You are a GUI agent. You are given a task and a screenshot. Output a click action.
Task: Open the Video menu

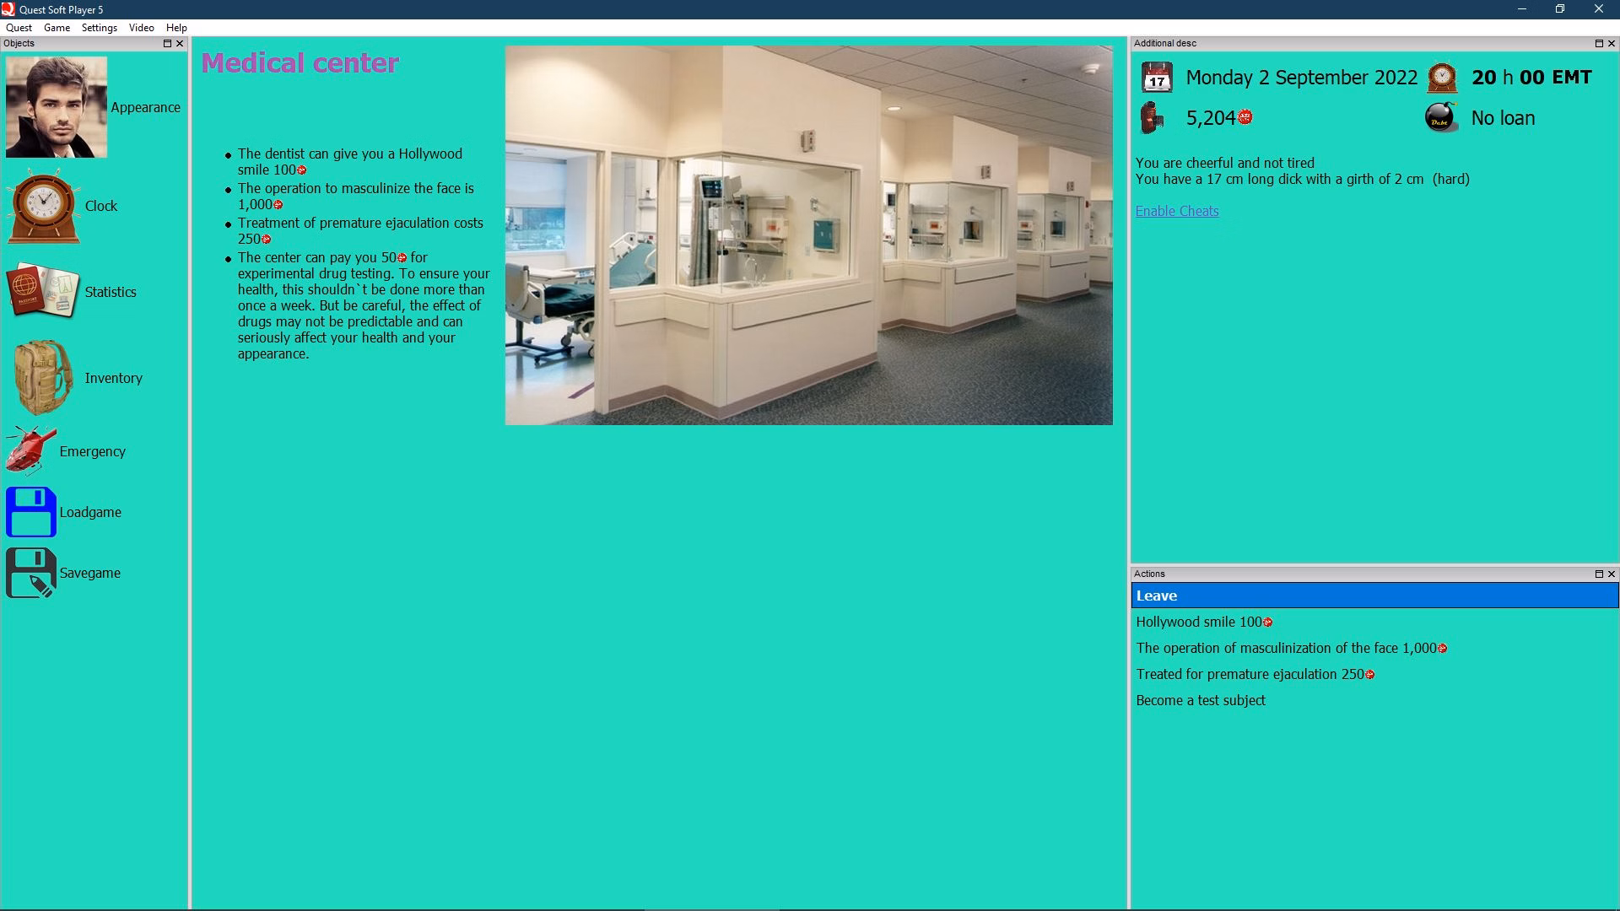tap(141, 28)
